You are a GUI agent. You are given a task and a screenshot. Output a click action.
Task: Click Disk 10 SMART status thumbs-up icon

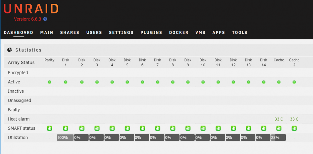coord(203,128)
